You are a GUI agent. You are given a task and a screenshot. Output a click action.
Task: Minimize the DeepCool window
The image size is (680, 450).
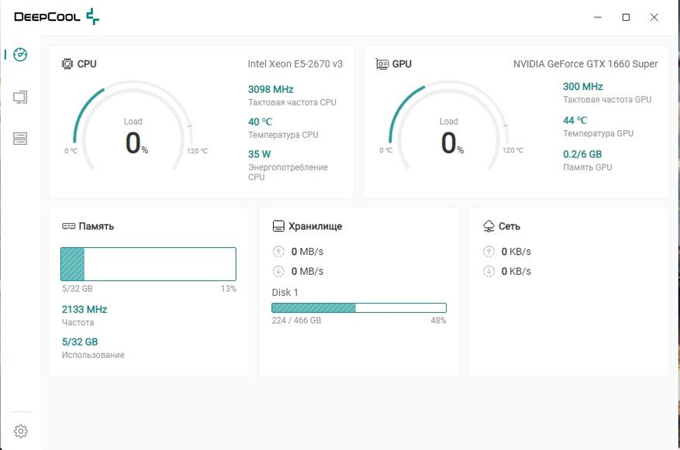[598, 17]
